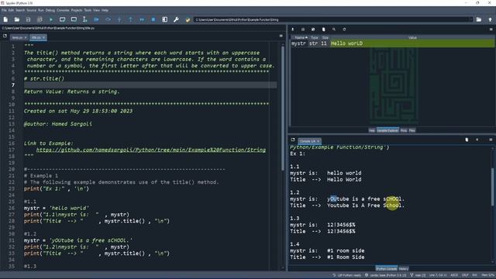This screenshot has height=279, width=496.
Task: Sort variables by Name column header
Action: [299, 38]
